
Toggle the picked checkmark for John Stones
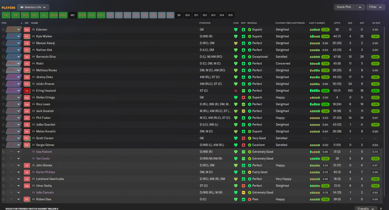pos(3,165)
